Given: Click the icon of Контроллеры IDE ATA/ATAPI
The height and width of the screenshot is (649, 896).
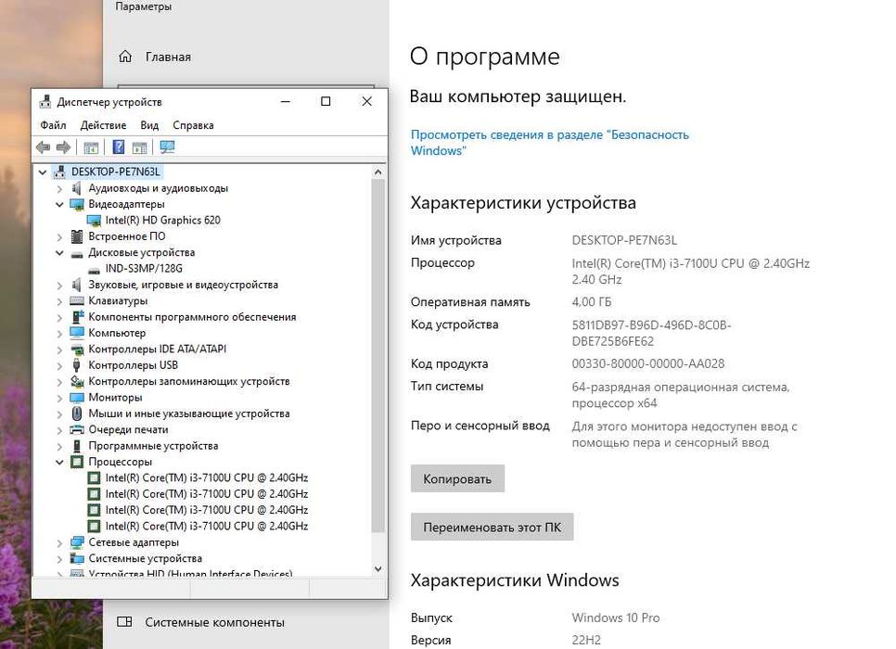Looking at the screenshot, I should [77, 349].
